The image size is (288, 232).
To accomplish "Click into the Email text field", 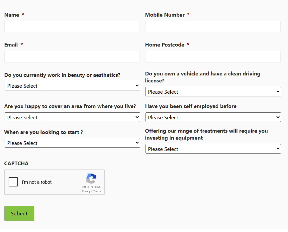I will point(72,57).
